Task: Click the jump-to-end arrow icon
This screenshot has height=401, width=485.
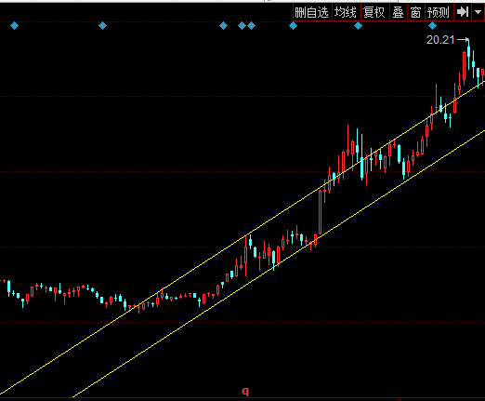Action: (x=463, y=12)
